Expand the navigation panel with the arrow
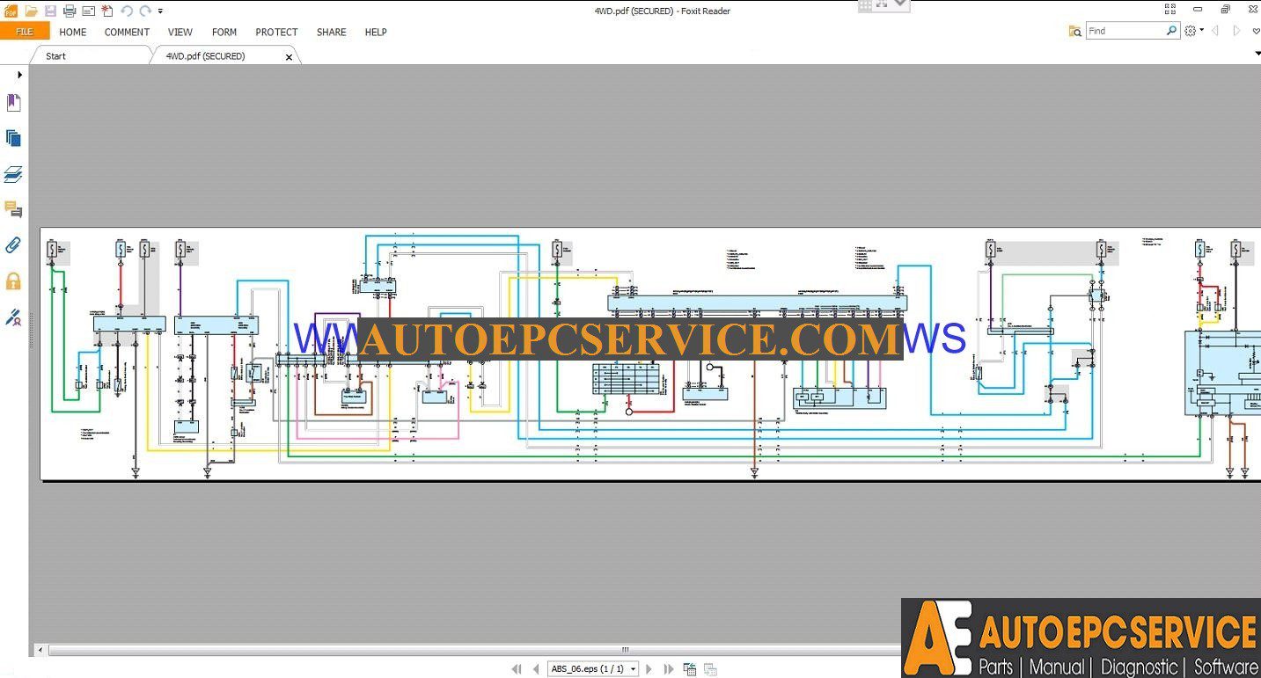This screenshot has width=1261, height=678. pos(19,75)
